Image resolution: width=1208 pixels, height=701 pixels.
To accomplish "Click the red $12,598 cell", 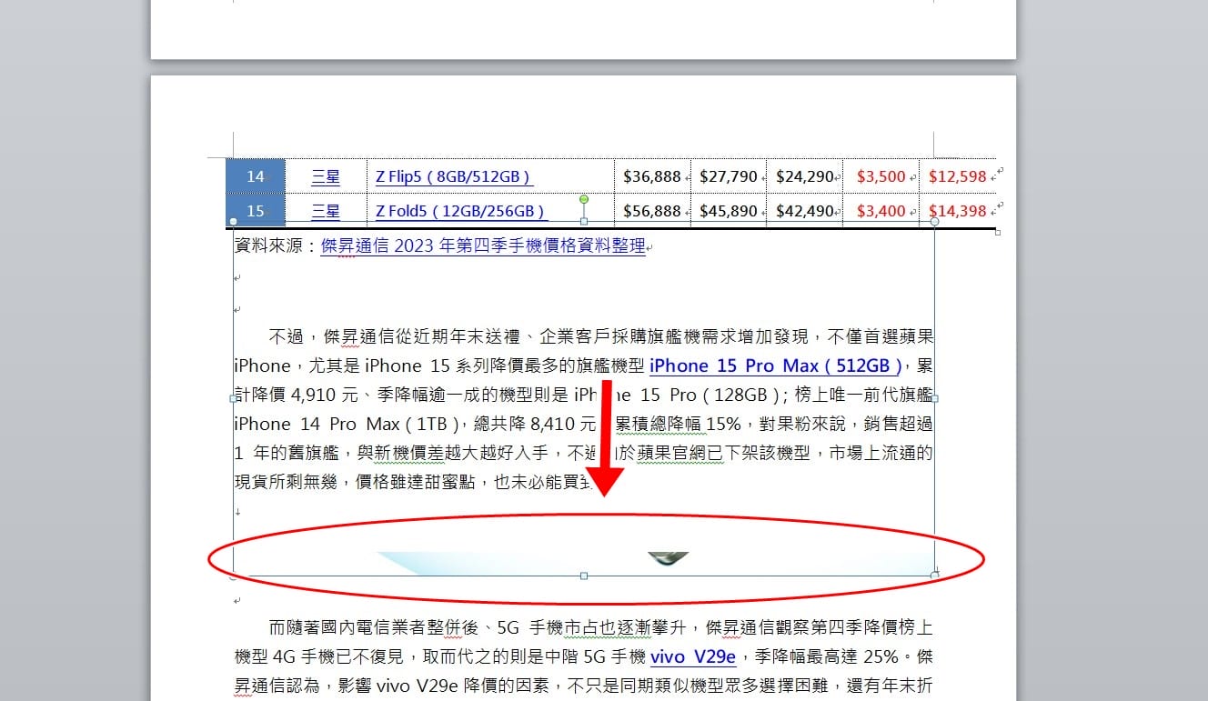I will [x=958, y=176].
